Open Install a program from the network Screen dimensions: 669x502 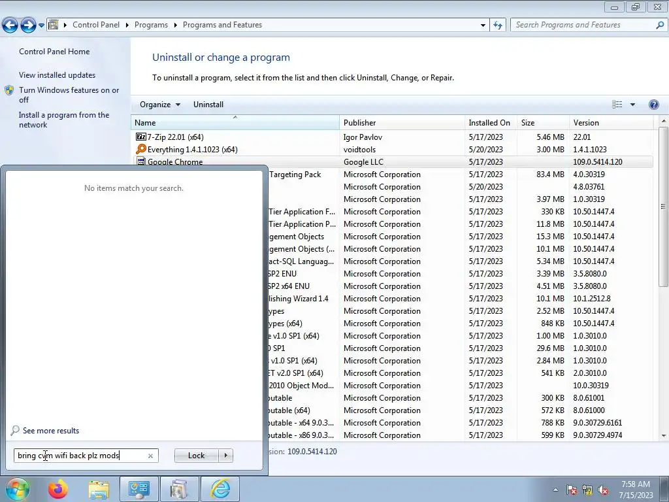click(64, 120)
